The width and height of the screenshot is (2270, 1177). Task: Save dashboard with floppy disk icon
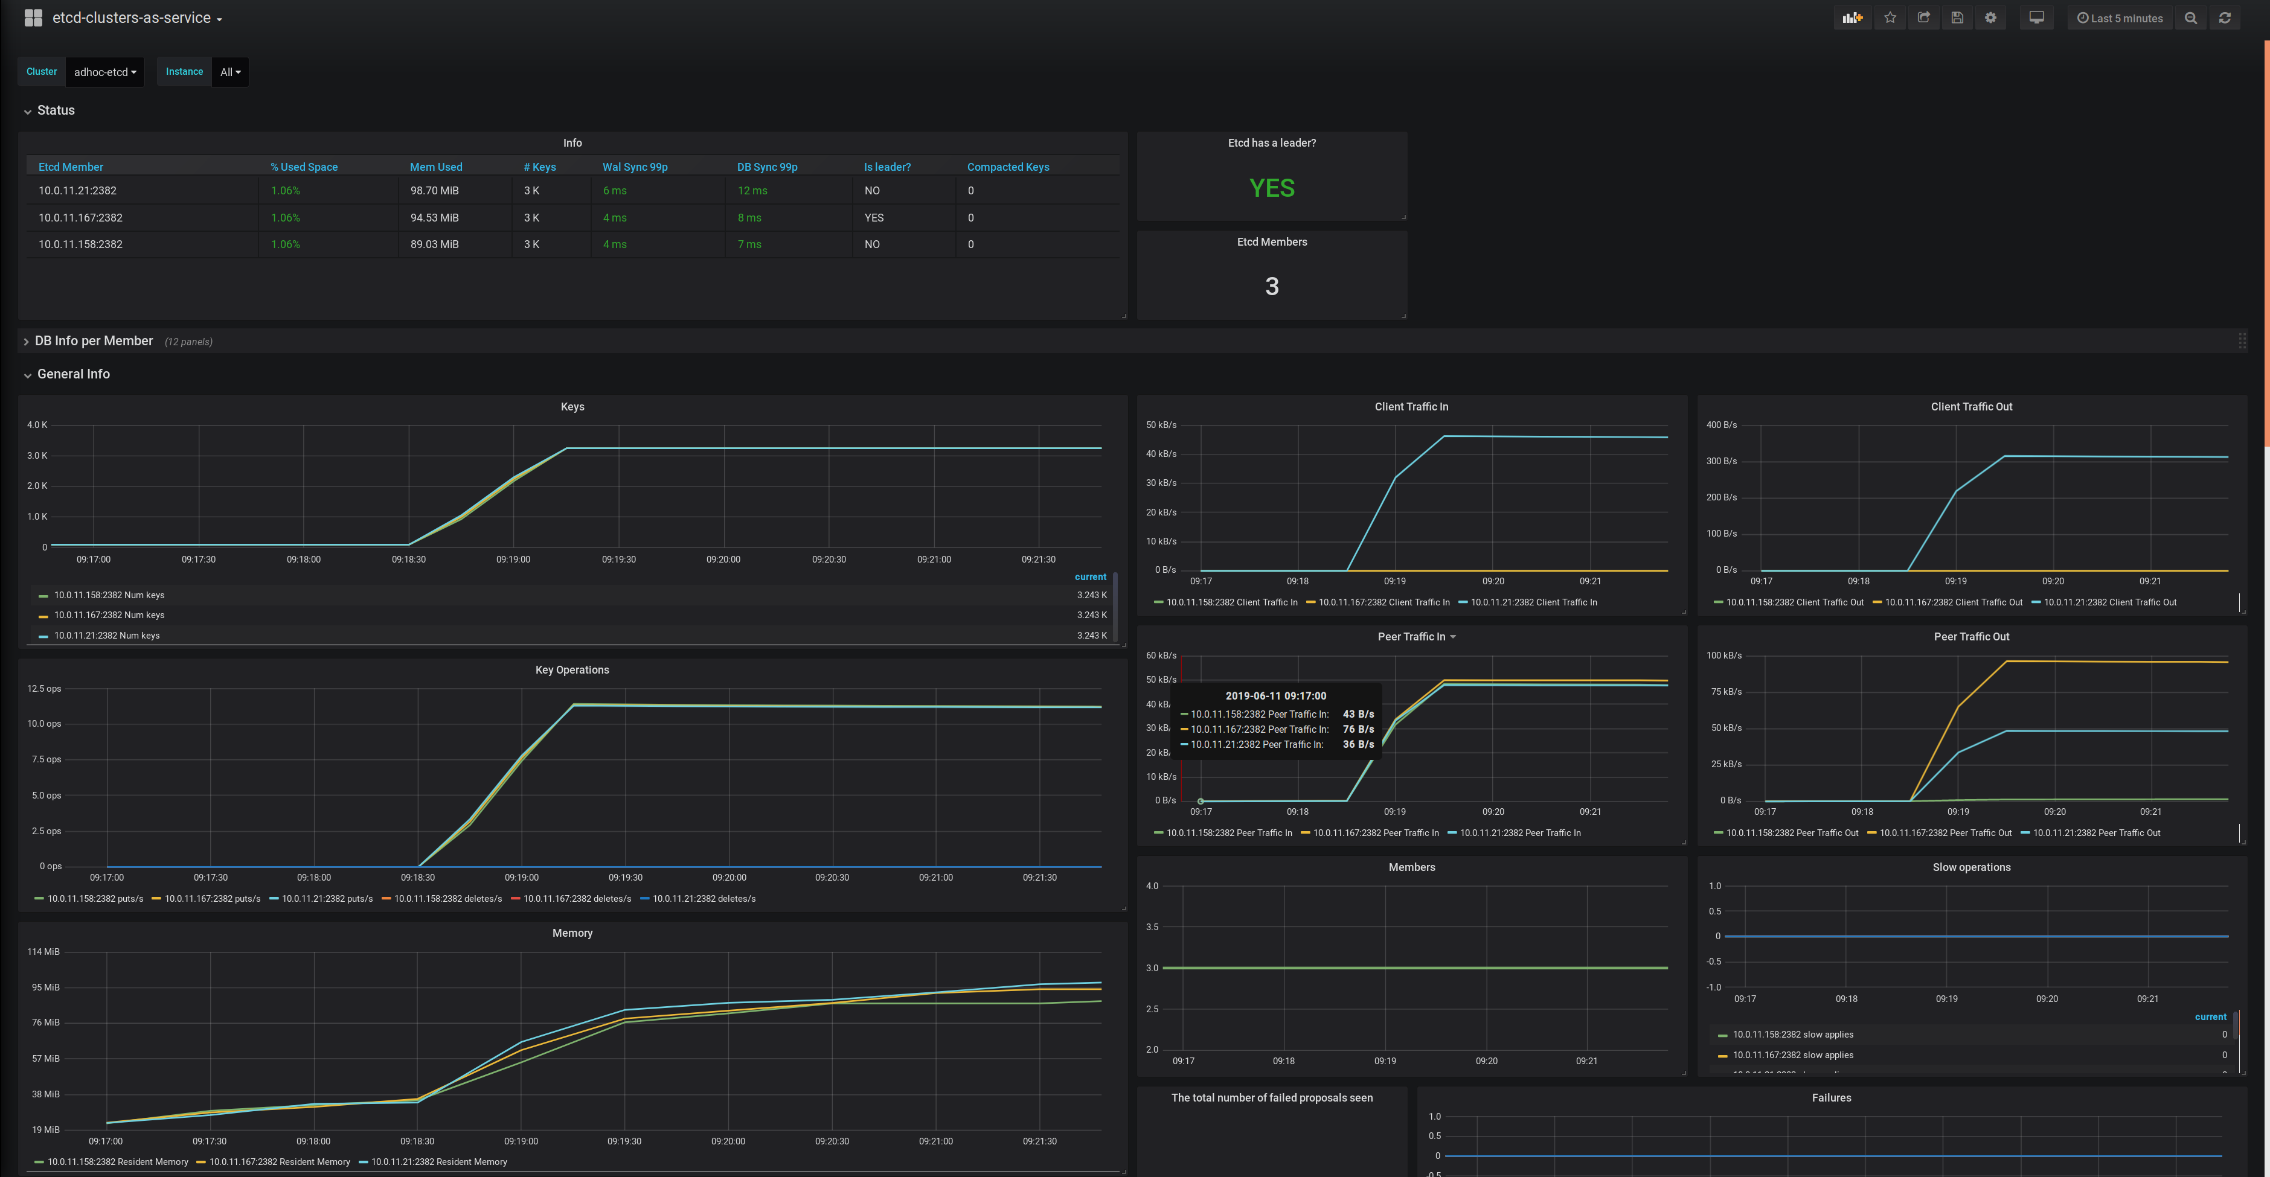coord(1957,18)
